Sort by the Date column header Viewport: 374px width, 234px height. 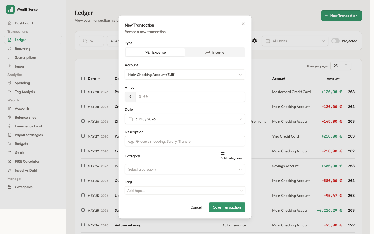click(94, 79)
